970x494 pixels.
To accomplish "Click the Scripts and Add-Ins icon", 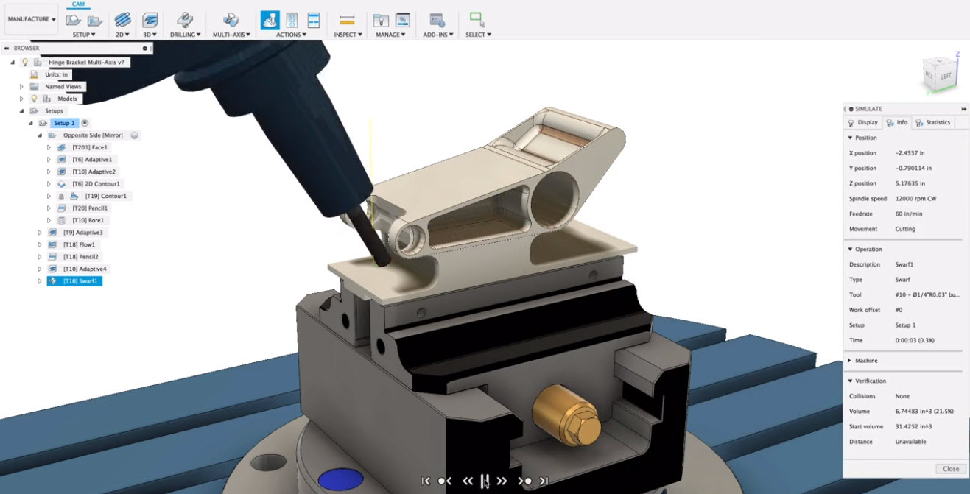I will click(x=437, y=20).
